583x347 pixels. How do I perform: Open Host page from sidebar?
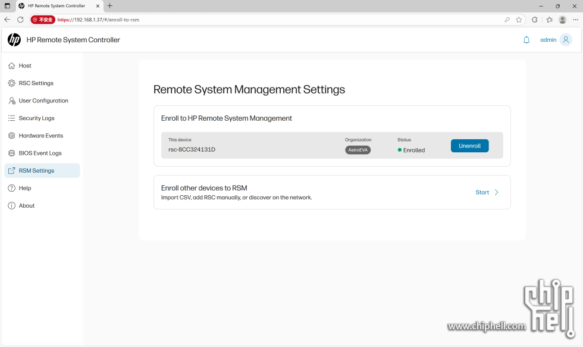coord(25,66)
